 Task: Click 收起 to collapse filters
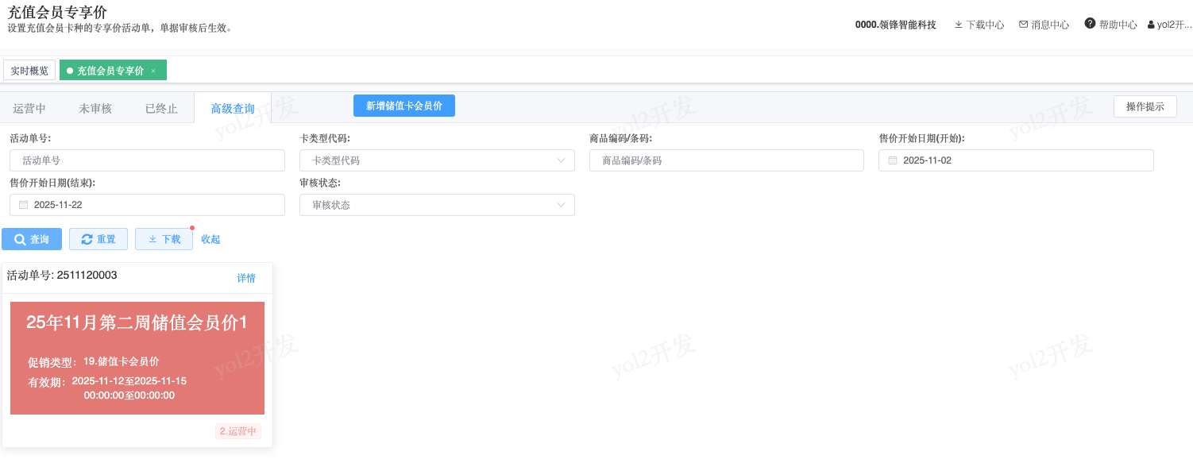(x=210, y=239)
